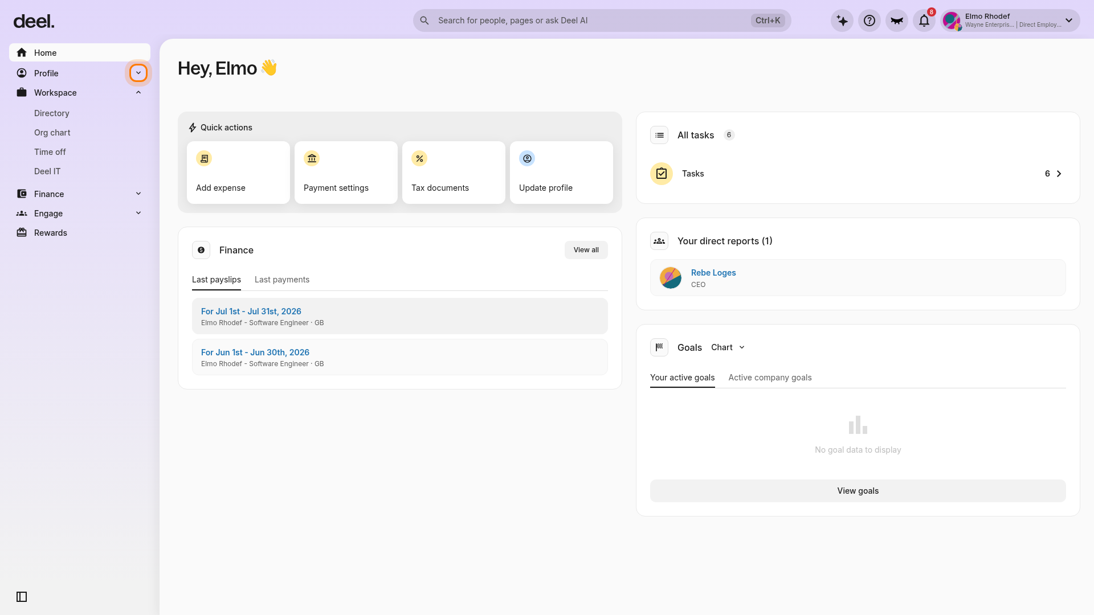1094x615 pixels.
Task: Open Org chart in the sidebar
Action: (x=52, y=133)
